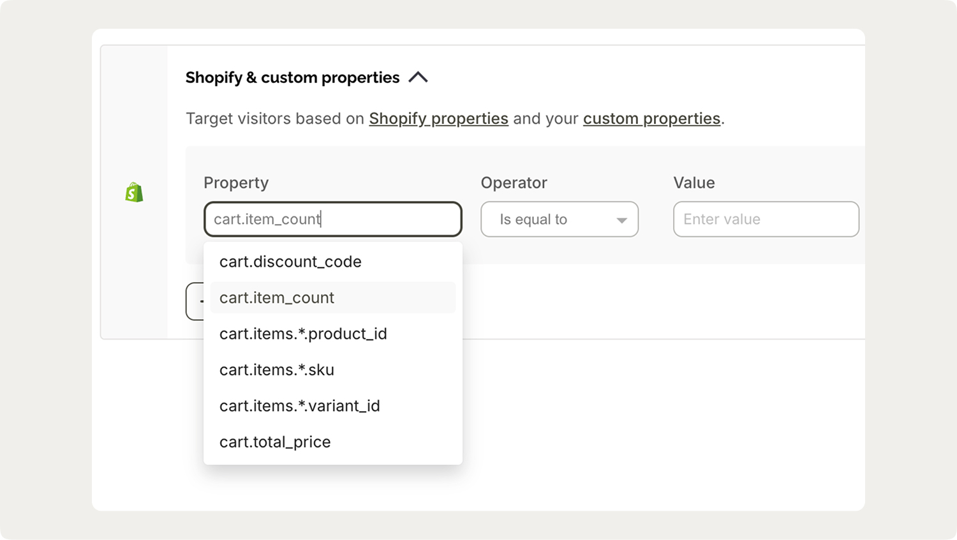Open the 'Is equal to' operator dropdown

[559, 219]
